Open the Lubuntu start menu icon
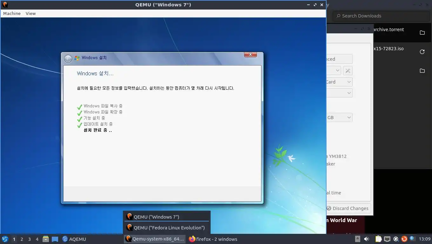This screenshot has height=244, width=432. 5,239
